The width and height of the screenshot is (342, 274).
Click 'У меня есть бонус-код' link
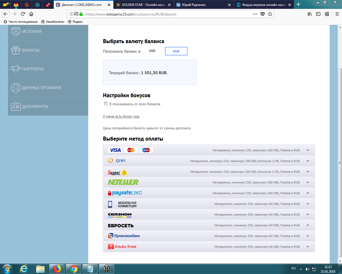coord(121,116)
